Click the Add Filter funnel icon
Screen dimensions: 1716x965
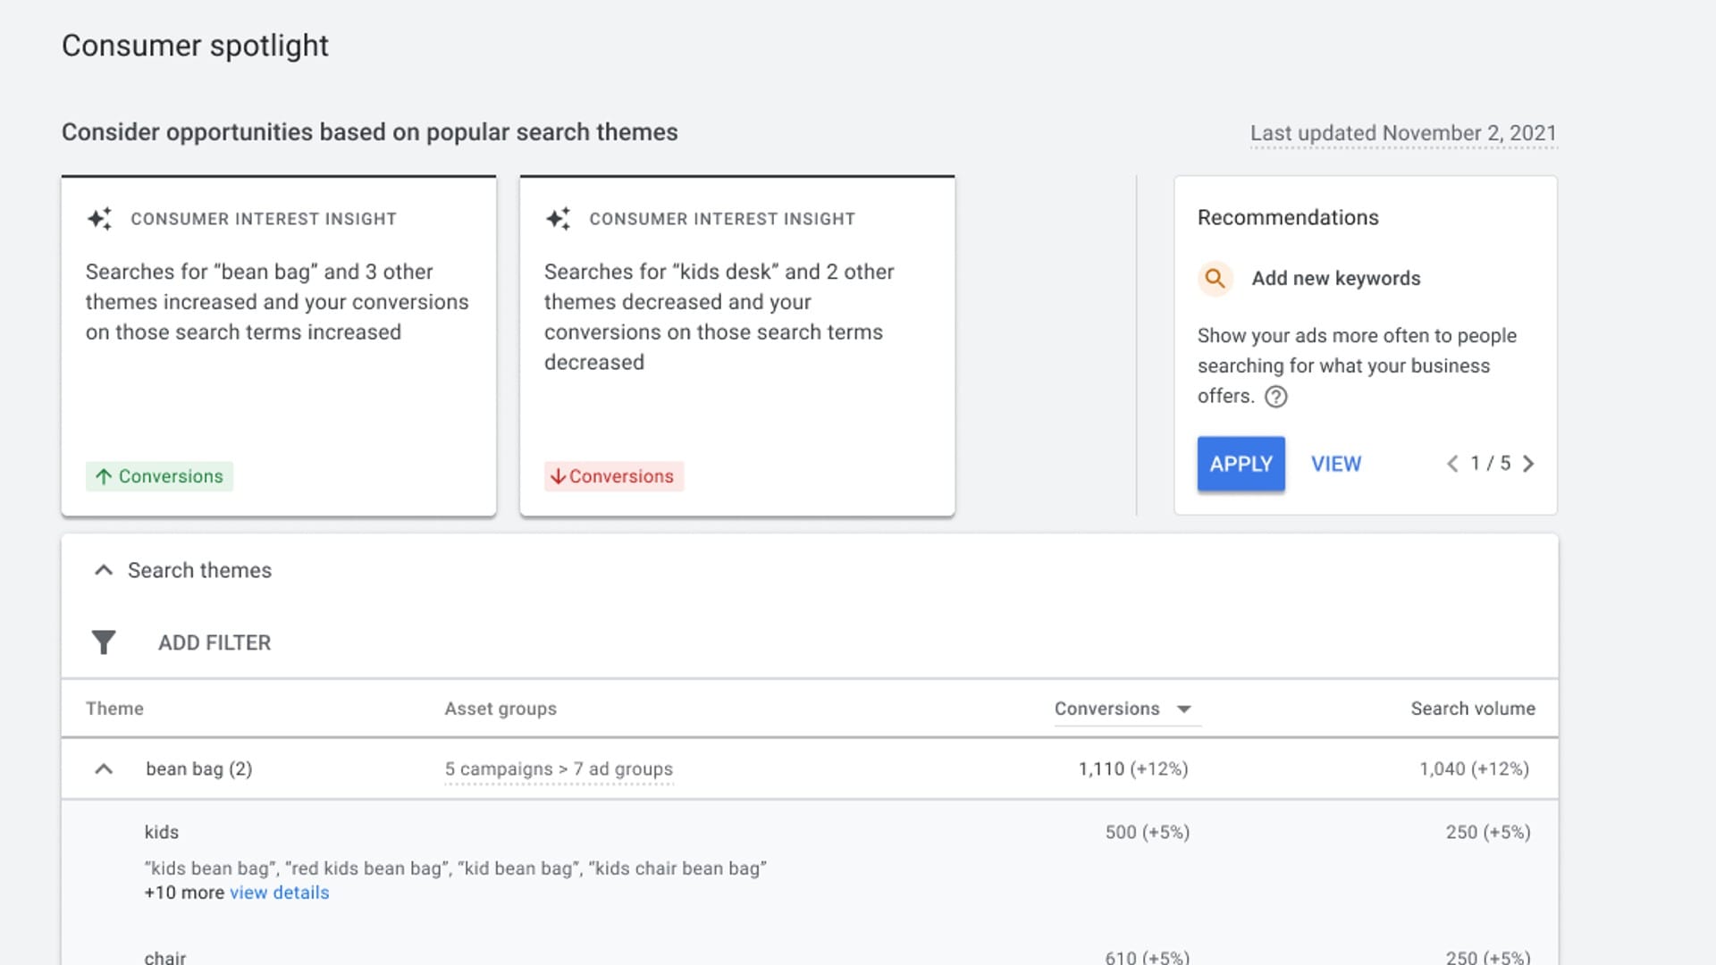pyautogui.click(x=104, y=642)
